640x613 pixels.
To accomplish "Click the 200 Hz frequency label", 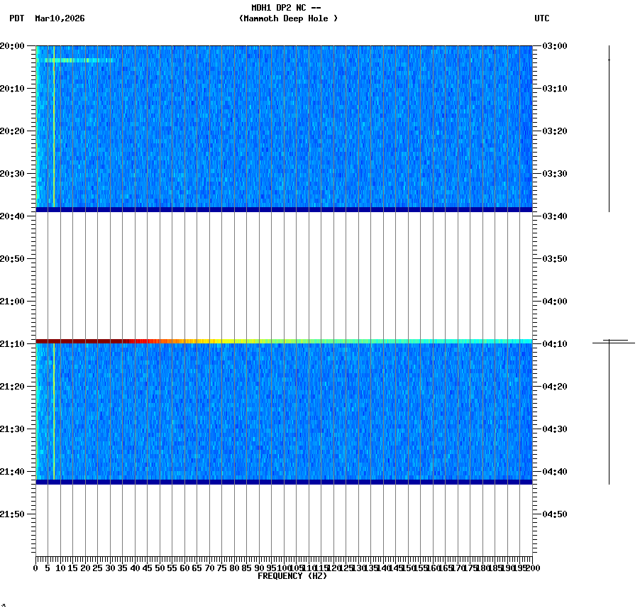I will point(531,568).
